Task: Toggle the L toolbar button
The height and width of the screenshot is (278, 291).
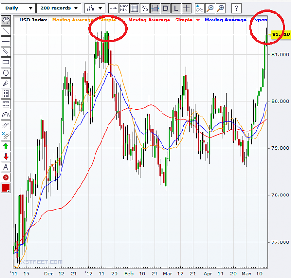Action: click(x=176, y=8)
